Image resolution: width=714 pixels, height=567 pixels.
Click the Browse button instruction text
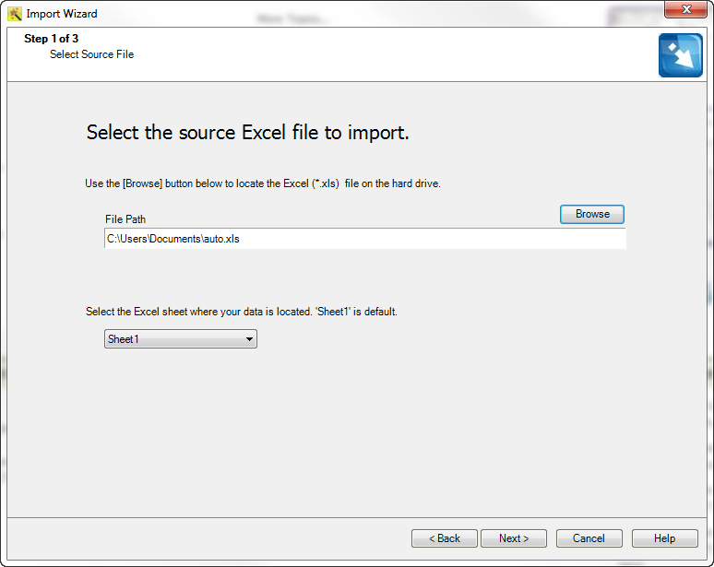(x=263, y=183)
